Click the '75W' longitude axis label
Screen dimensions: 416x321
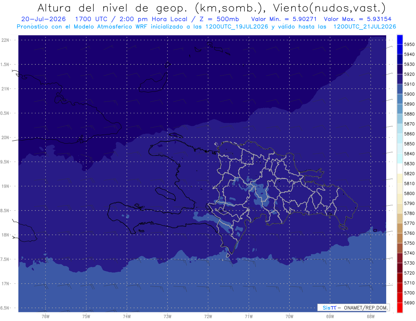(x=86, y=316)
